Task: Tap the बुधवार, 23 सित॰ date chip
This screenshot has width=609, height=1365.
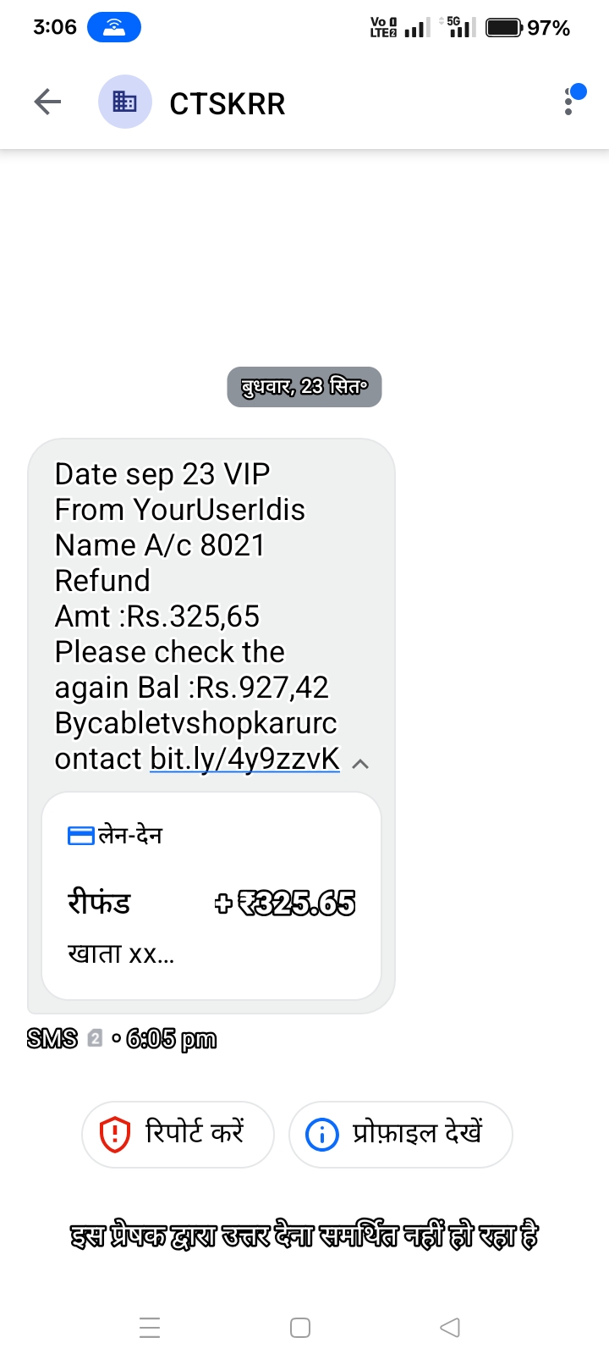Action: [x=304, y=387]
